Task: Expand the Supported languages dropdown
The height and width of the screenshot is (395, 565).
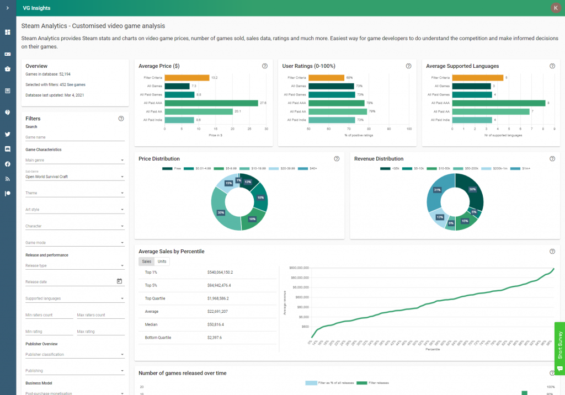Action: coord(75,298)
